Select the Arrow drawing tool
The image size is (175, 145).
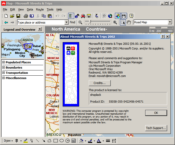pos(44,141)
